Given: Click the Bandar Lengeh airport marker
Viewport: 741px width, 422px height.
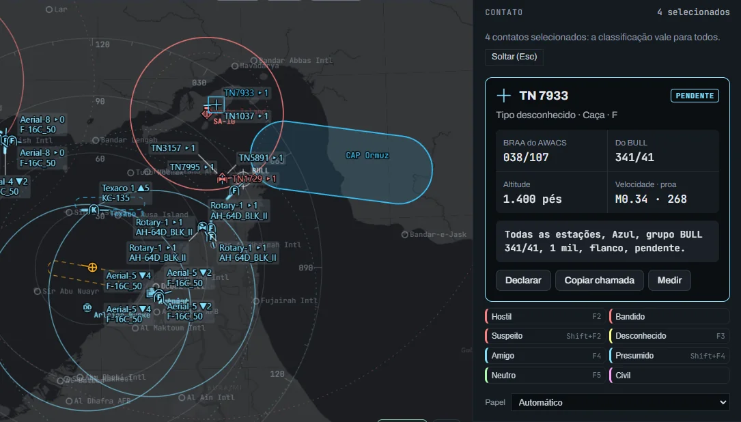Looking at the screenshot, I should click(x=96, y=141).
